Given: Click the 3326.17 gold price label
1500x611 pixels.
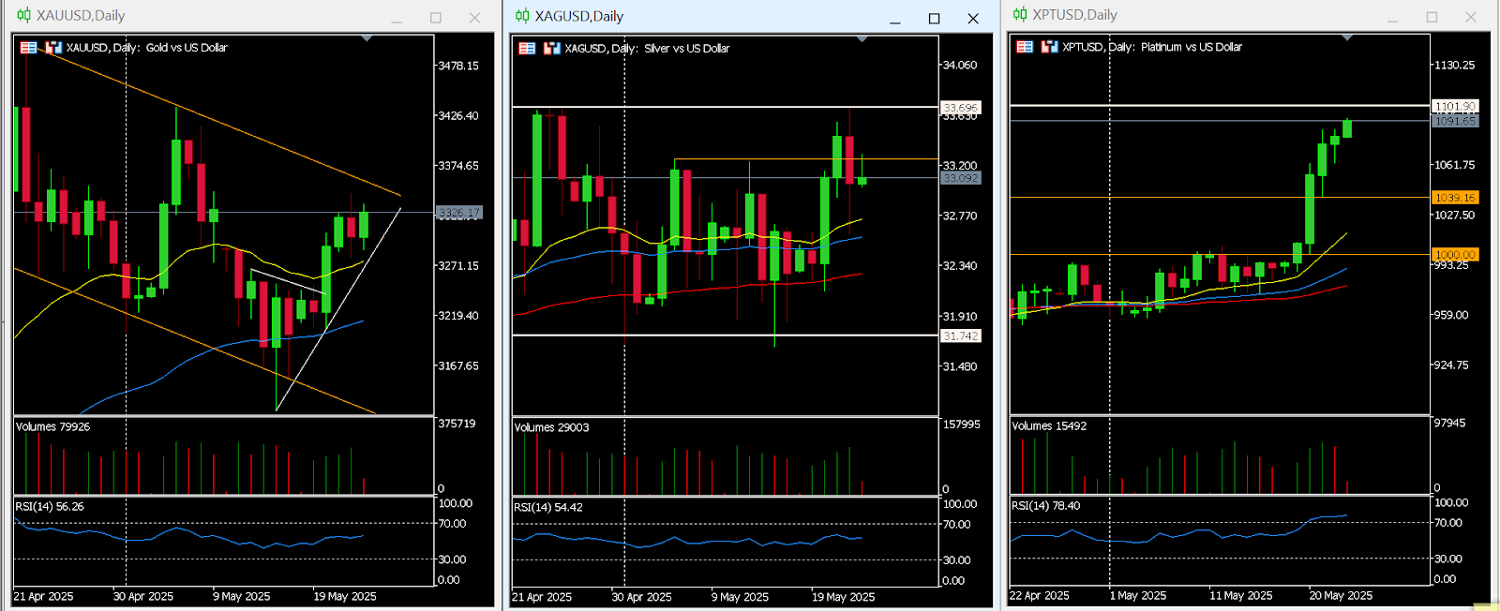Looking at the screenshot, I should (459, 213).
